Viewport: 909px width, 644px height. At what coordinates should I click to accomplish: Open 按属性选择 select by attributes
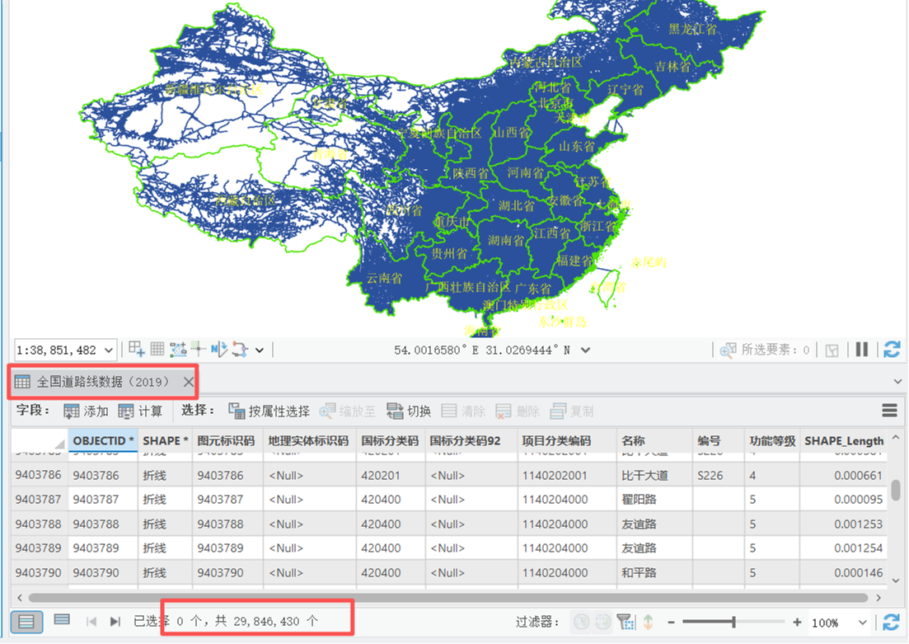tap(269, 411)
